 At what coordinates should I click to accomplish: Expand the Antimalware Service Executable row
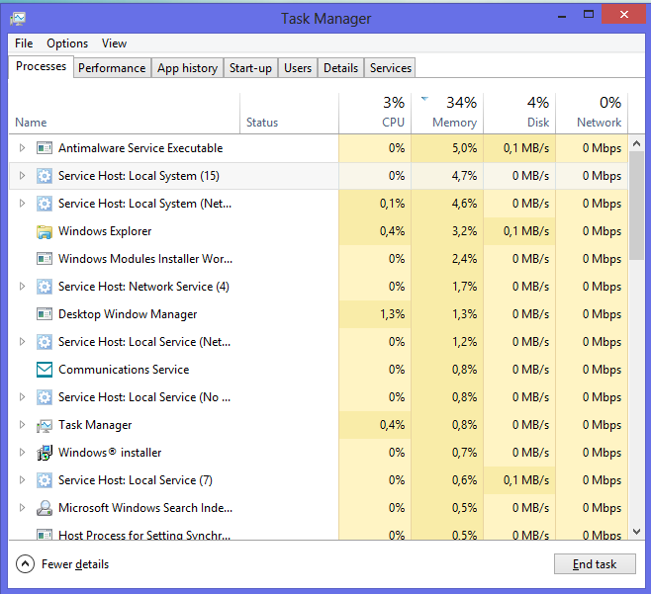(x=22, y=148)
